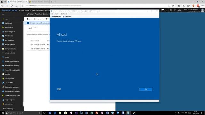
Task: Open the Azure help question mark icon
Action: pyautogui.click(x=180, y=10)
